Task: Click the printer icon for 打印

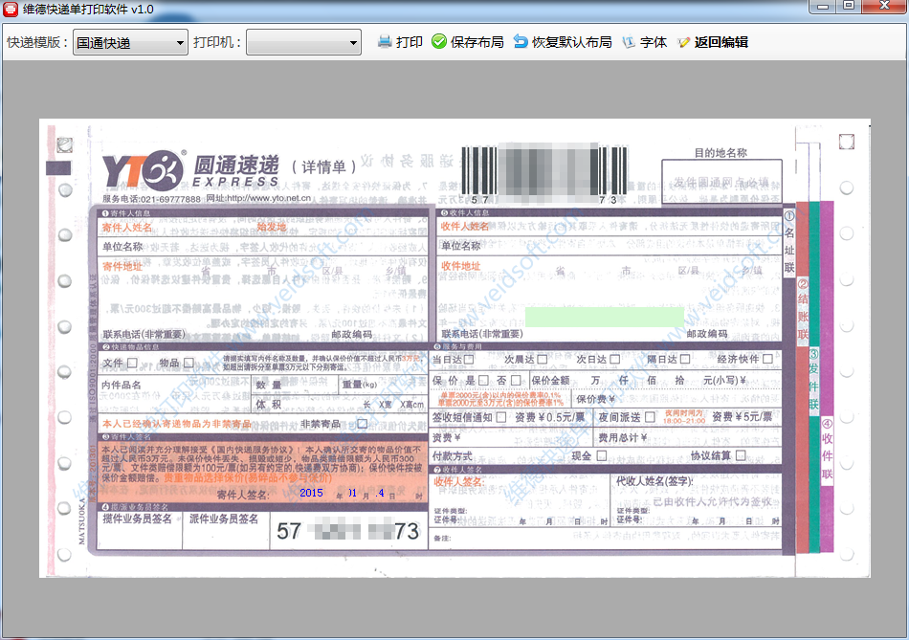Action: coord(385,42)
